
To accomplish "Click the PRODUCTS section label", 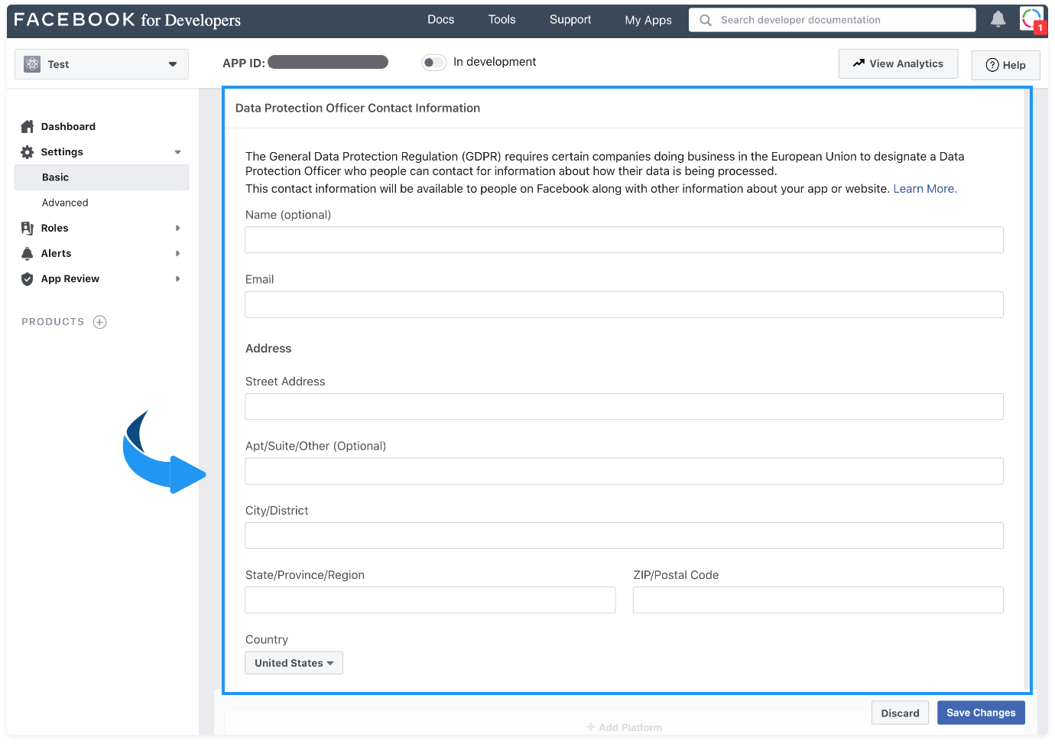I will tap(53, 322).
